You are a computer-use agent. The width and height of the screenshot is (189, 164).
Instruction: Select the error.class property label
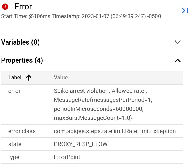22,131
